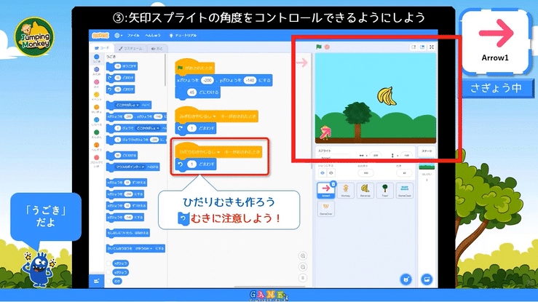Click the point in direction 90 palette block

pyautogui.click(x=122, y=155)
